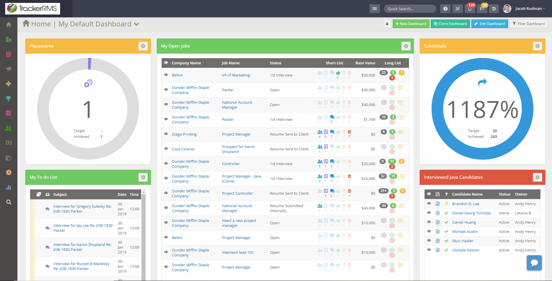Open the trophy placements icon in sidebar
The height and width of the screenshot is (281, 552).
pos(9,98)
